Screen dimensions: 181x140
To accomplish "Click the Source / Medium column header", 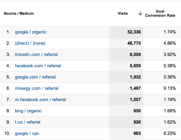I will point(19,13).
